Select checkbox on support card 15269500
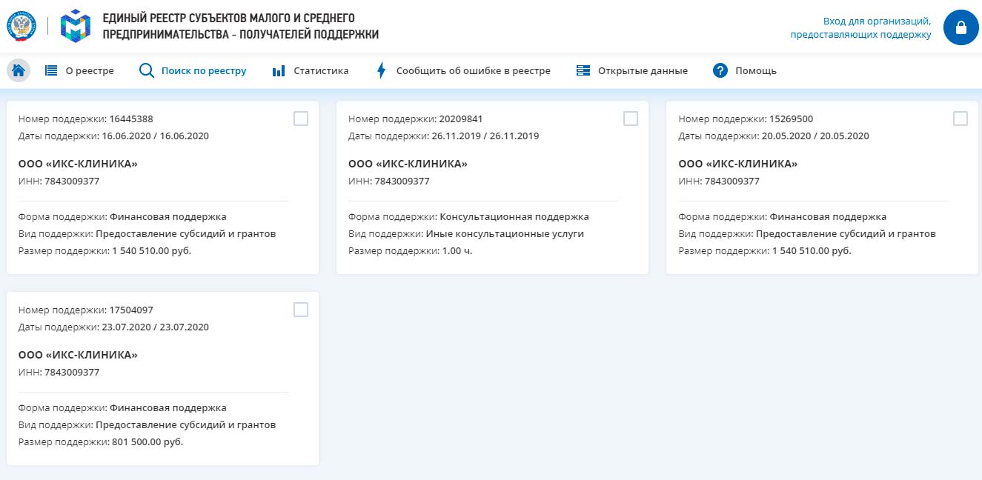 [961, 119]
